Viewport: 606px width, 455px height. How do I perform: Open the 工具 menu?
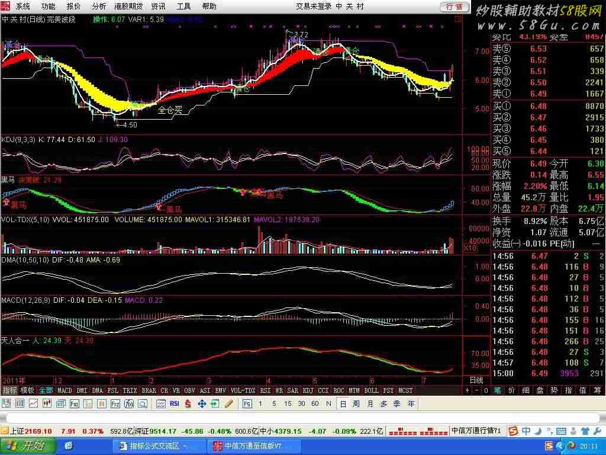click(183, 6)
